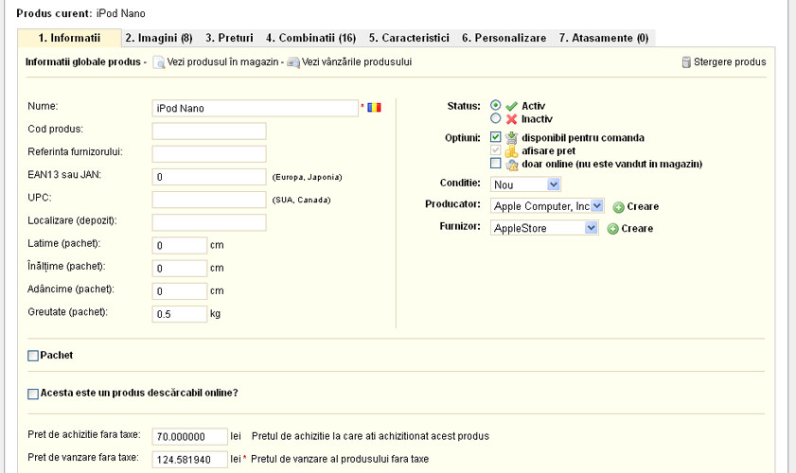Click the Romanian flag language icon
The height and width of the screenshot is (473, 796).
click(374, 108)
